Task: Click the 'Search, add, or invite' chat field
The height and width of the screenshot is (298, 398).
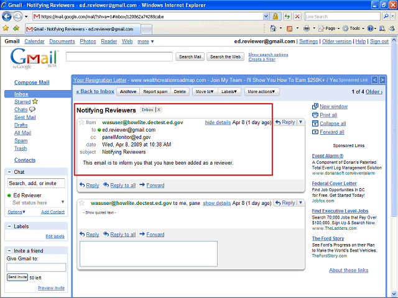Action: pyautogui.click(x=36, y=183)
